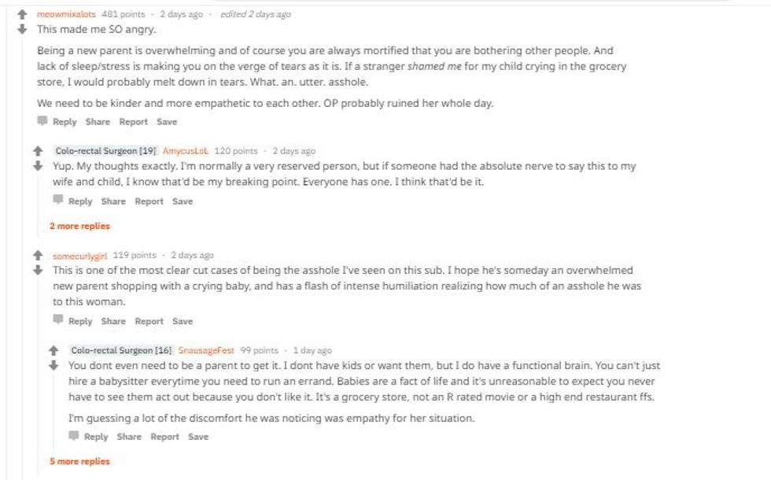Downvote somecurlygirl's comment
This screenshot has height=480, width=771.
pos(38,270)
